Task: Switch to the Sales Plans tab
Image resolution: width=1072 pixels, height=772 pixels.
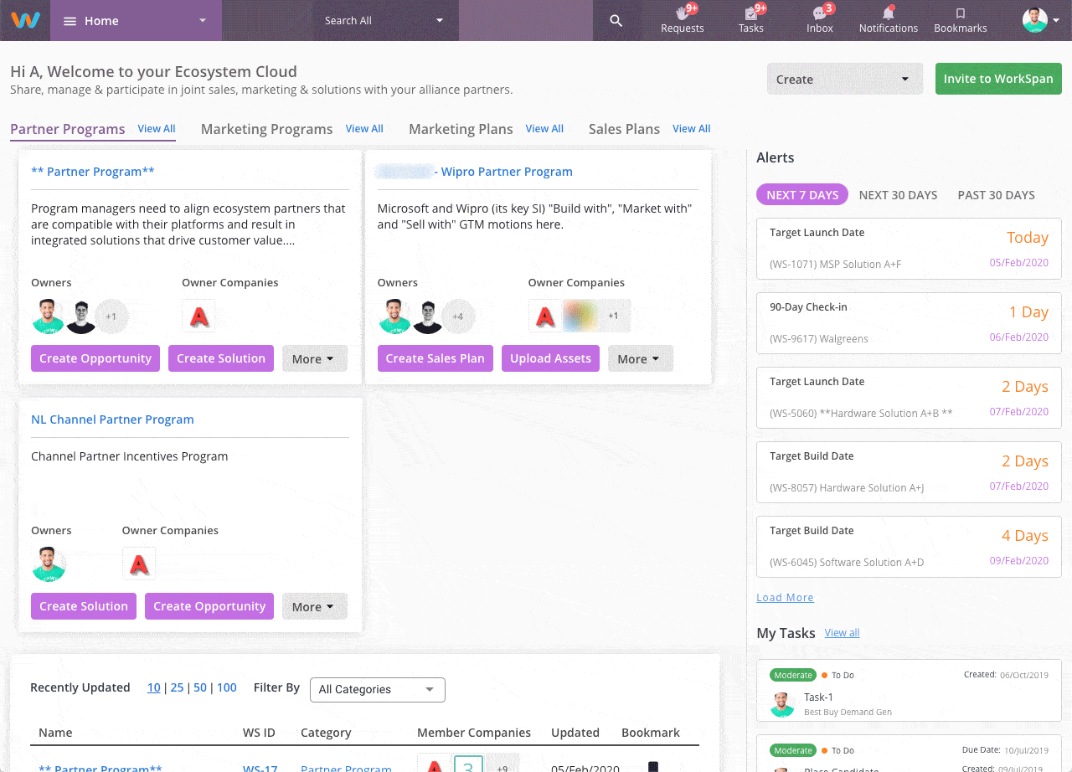Action: 623,129
